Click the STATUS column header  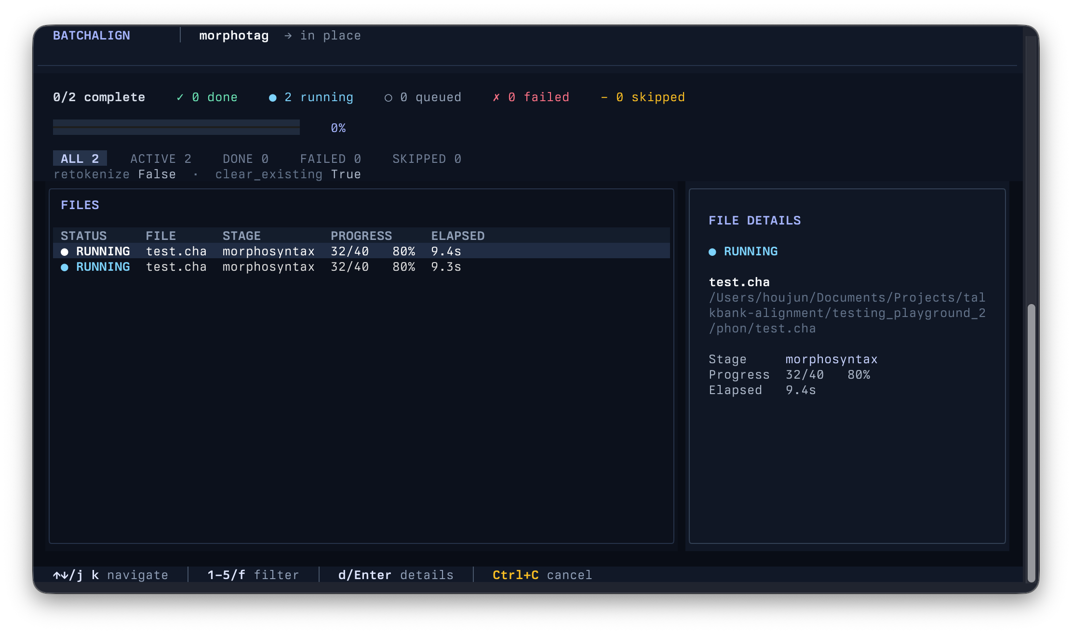point(83,236)
